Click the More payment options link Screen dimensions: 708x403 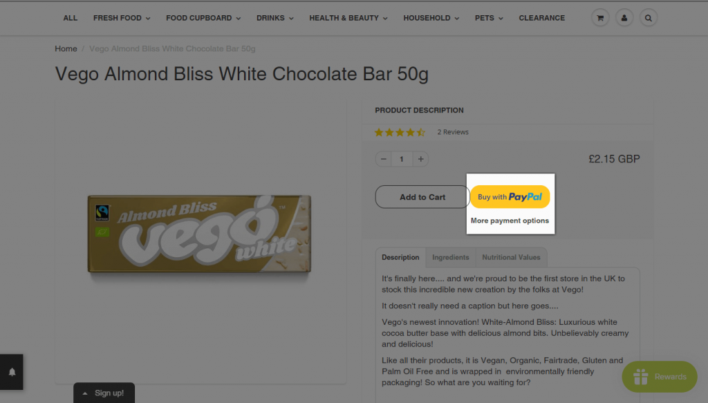[x=510, y=221]
